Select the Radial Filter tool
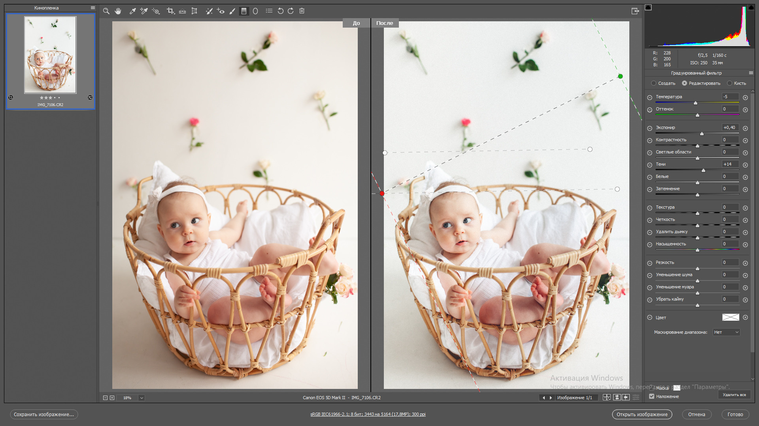The image size is (759, 426). tap(255, 11)
